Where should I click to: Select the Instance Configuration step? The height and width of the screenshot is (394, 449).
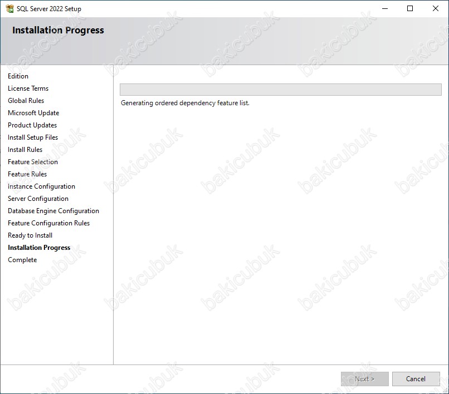tap(42, 186)
